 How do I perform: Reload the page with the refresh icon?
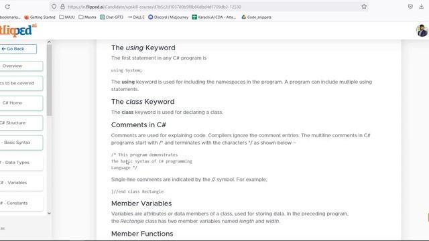(x=7, y=7)
